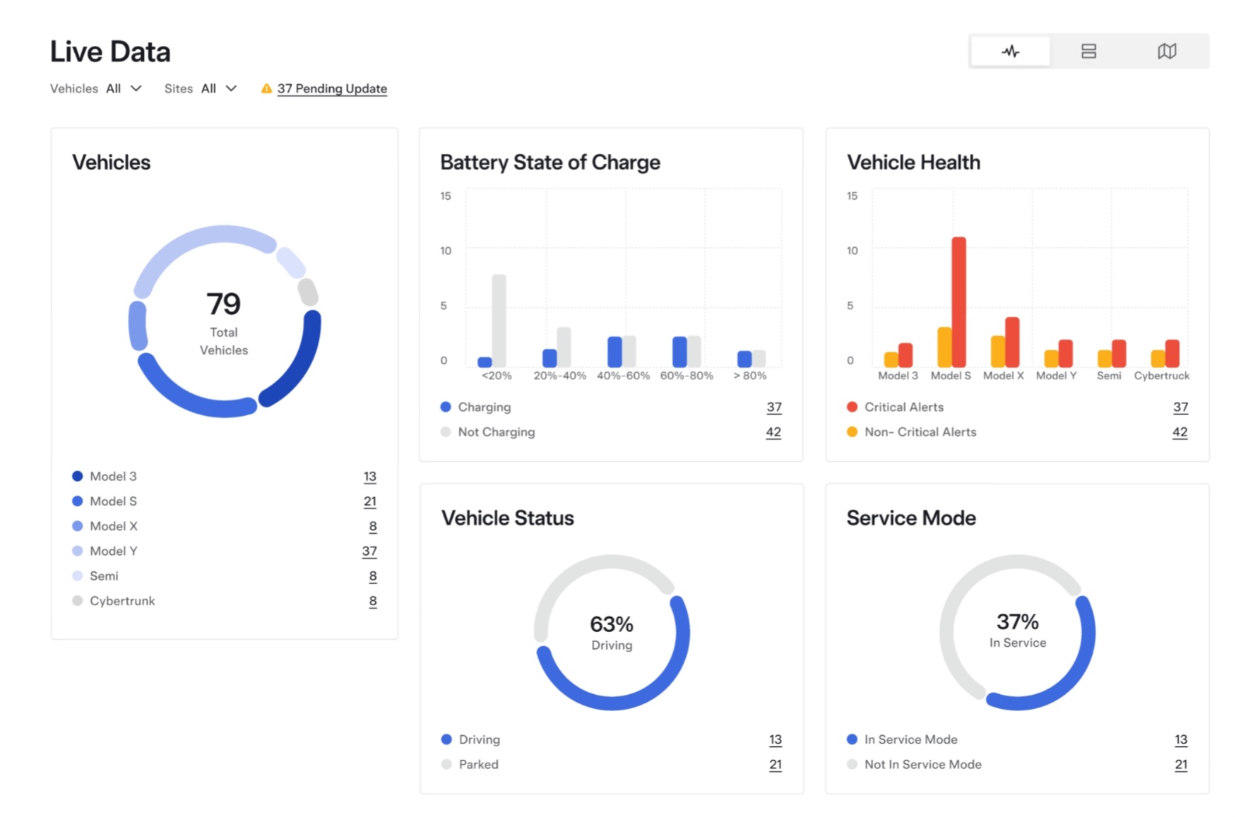Image resolution: width=1236 pixels, height=817 pixels.
Task: Click the Vehicle Status heading
Action: click(x=508, y=518)
